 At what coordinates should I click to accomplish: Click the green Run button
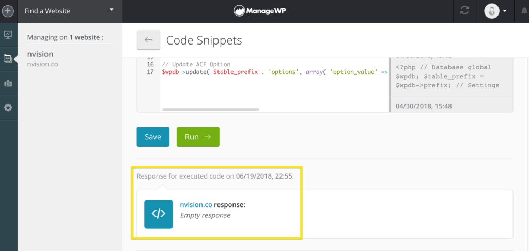(x=198, y=137)
